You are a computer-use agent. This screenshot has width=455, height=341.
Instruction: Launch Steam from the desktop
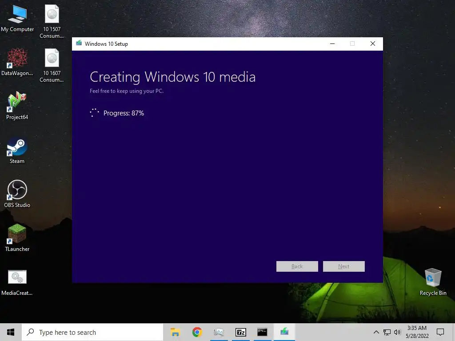tap(17, 150)
